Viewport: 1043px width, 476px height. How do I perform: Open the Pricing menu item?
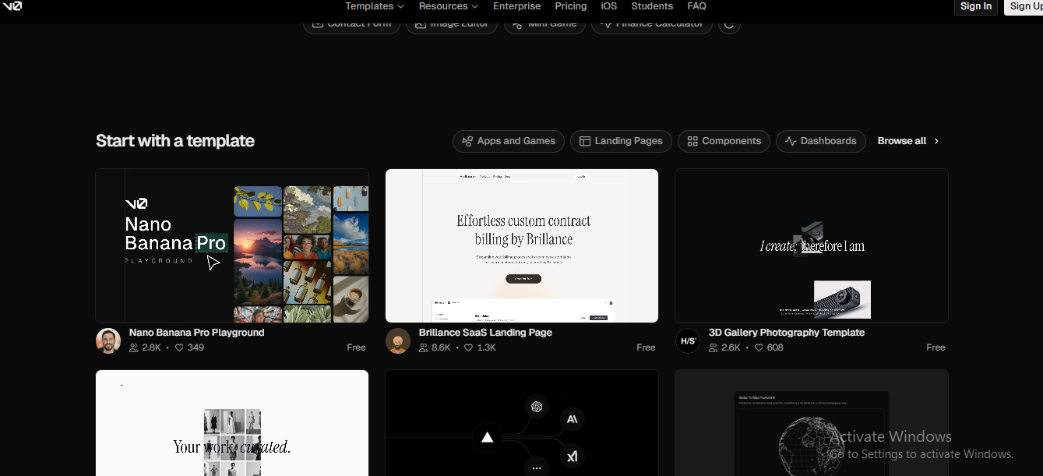coord(570,6)
